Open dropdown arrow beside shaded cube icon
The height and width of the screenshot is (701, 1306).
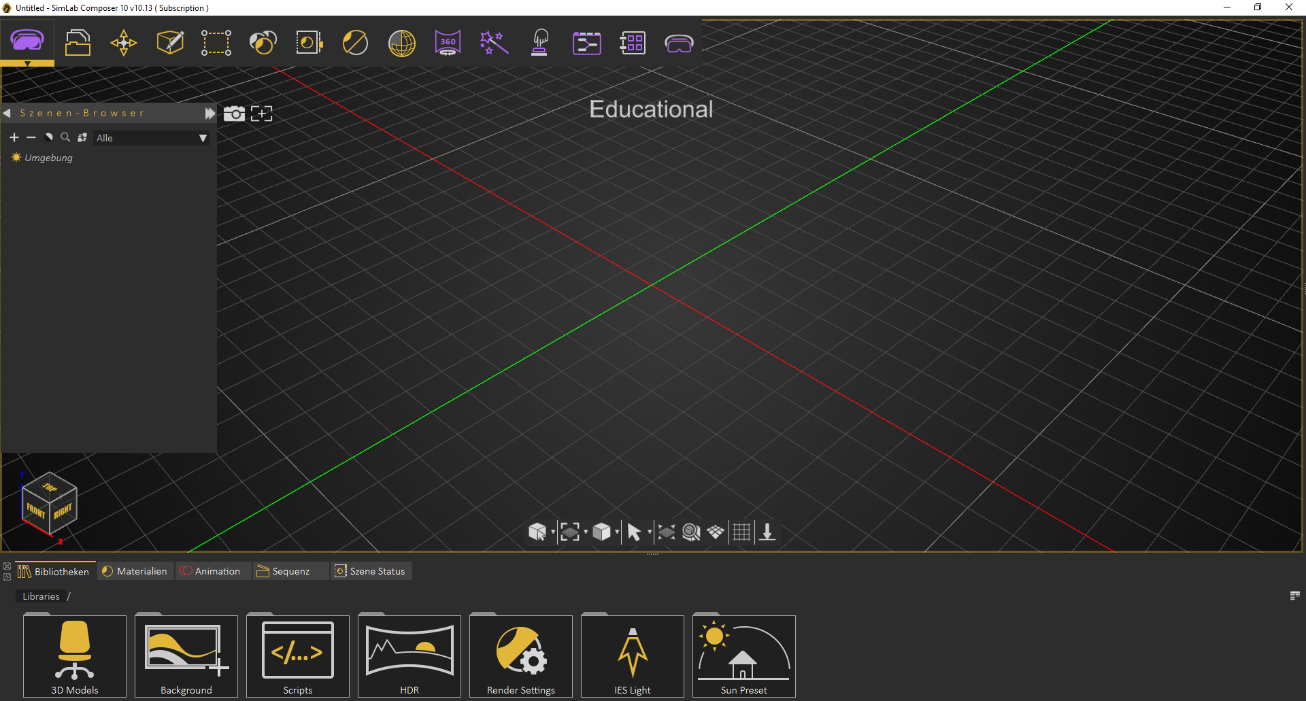point(617,532)
